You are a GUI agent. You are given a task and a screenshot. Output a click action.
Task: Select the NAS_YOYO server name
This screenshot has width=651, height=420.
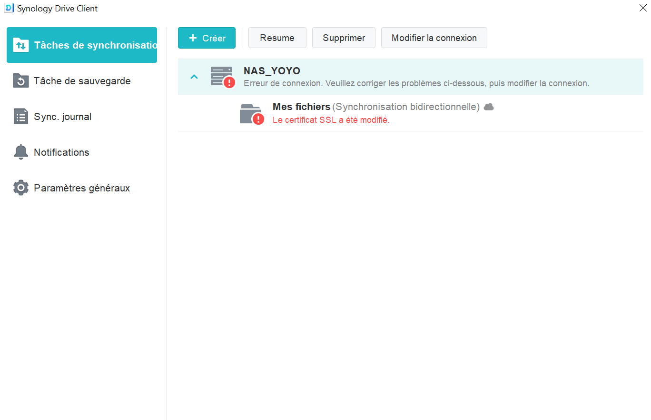click(272, 71)
